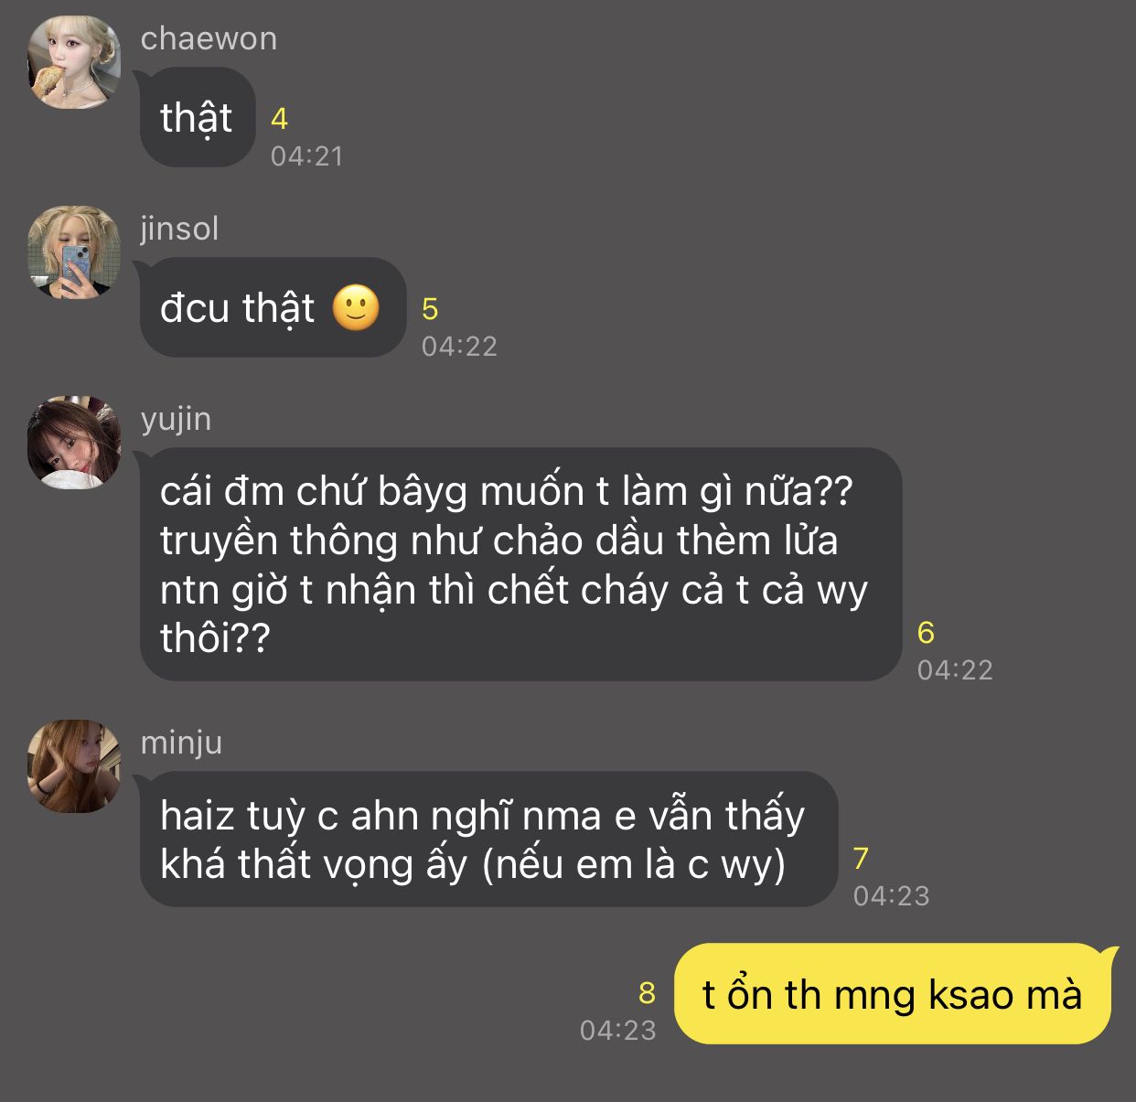Tap jinsol's avatar photo
Image resolution: width=1136 pixels, height=1102 pixels.
click(x=74, y=252)
